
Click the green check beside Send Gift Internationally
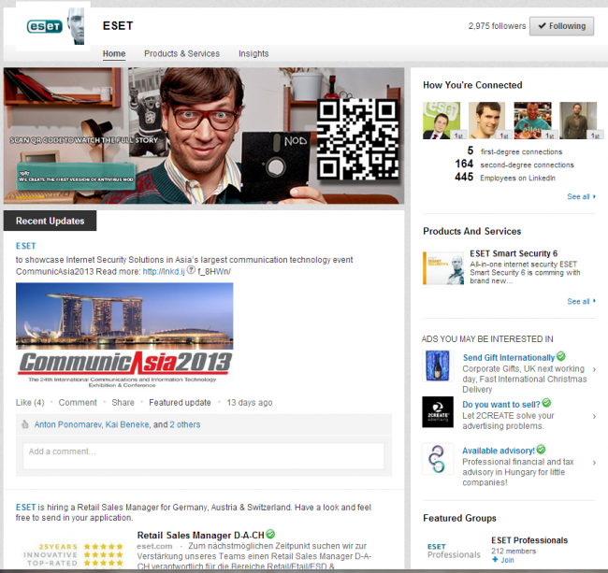560,355
